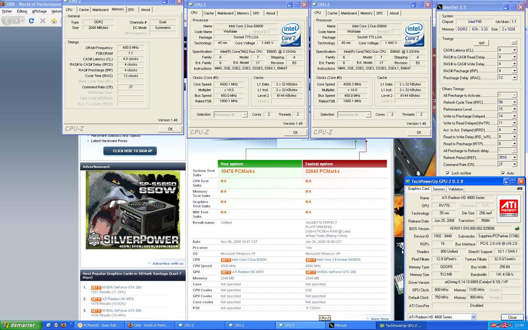Screen dimensions: 528x330
Task: Click the SilverPower advertisement image
Action: (133, 210)
